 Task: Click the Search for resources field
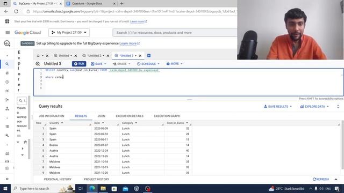coord(175,33)
